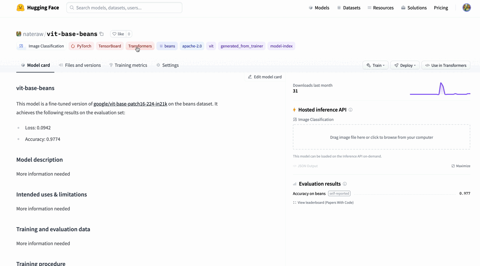Click the vit tag
Image resolution: width=480 pixels, height=266 pixels.
pyautogui.click(x=211, y=46)
